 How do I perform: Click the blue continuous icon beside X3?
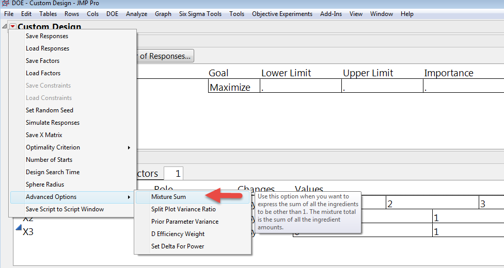19,228
